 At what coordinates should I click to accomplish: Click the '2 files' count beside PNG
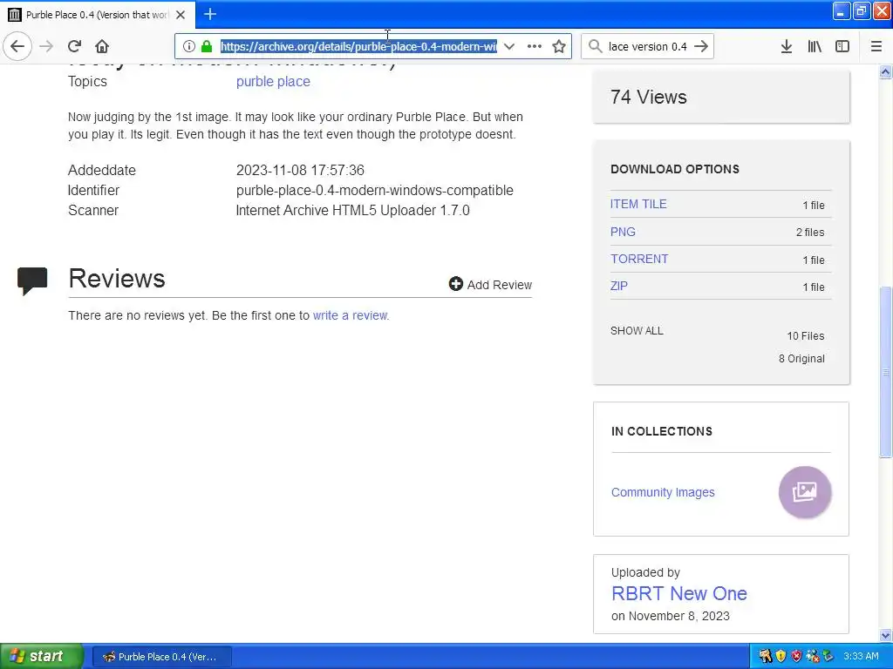coord(810,233)
